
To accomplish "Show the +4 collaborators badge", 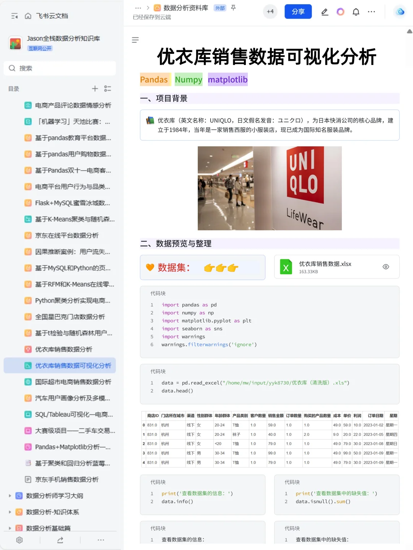I will [x=270, y=11].
